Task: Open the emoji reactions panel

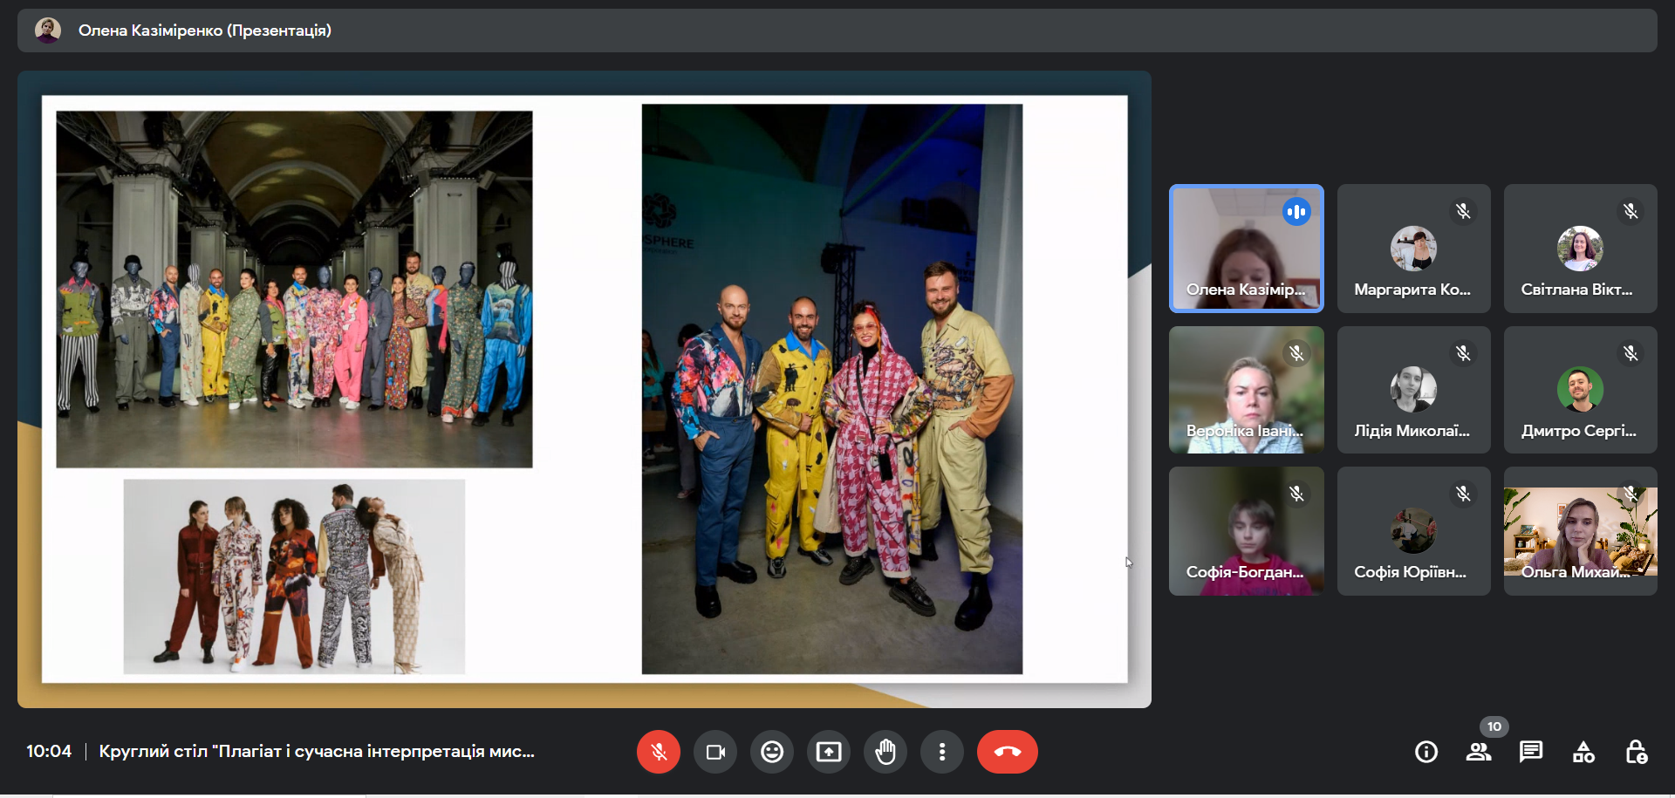Action: point(772,752)
